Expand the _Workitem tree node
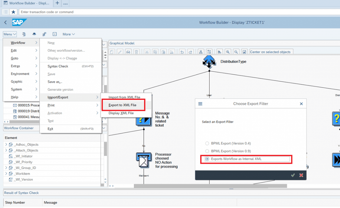Image resolution: width=340 pixels, height=208 pixels. 6,174
